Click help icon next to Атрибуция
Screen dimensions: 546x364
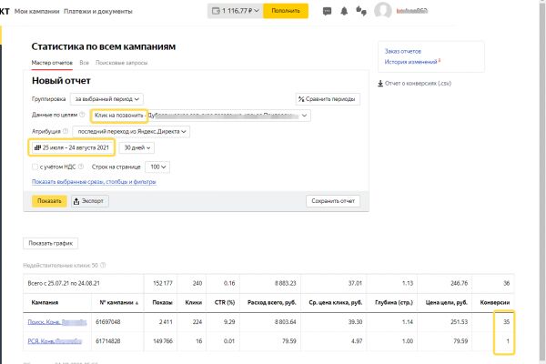point(66,131)
